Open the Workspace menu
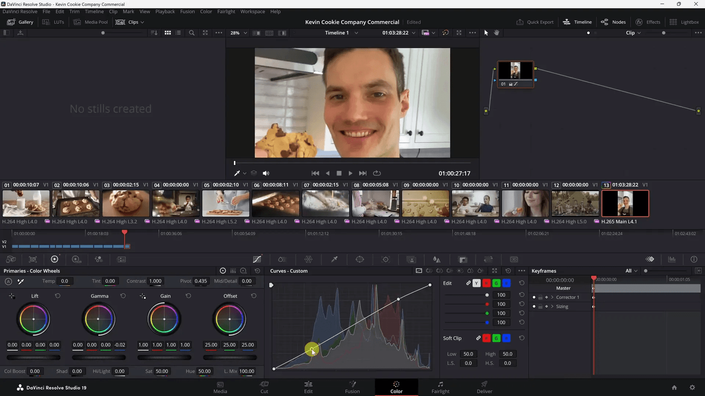 pyautogui.click(x=252, y=11)
